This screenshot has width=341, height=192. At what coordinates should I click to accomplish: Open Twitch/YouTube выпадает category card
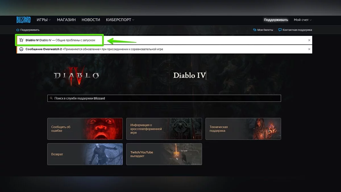pos(164,154)
